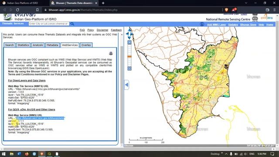Click the Bhuvan logo in header
The width and height of the screenshot is (279, 157).
pos(7,17)
